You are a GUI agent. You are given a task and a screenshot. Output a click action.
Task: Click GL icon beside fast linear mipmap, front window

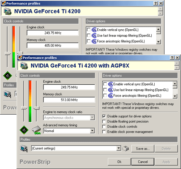(111, 90)
